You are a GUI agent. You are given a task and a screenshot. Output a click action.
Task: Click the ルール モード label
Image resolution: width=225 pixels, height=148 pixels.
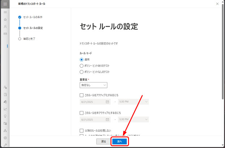coord(86,53)
